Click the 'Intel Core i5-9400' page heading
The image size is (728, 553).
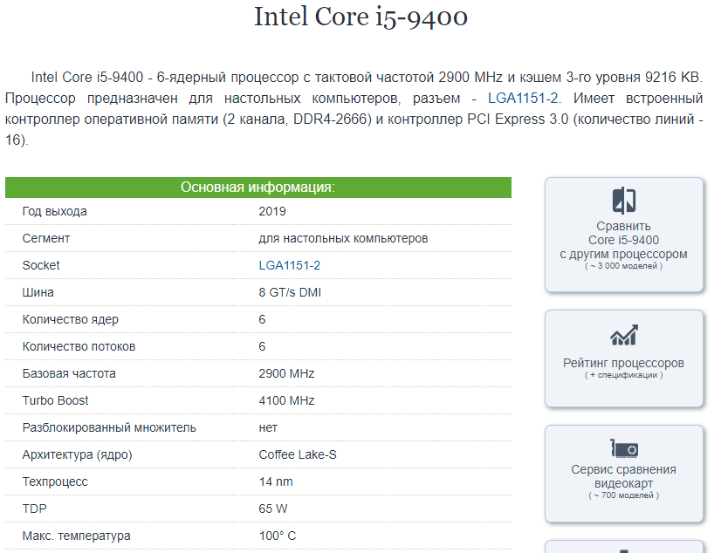[361, 17]
